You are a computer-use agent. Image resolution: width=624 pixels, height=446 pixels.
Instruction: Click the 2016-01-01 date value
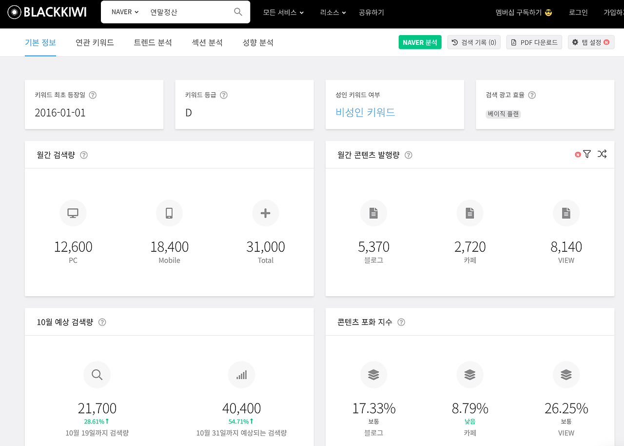click(60, 113)
